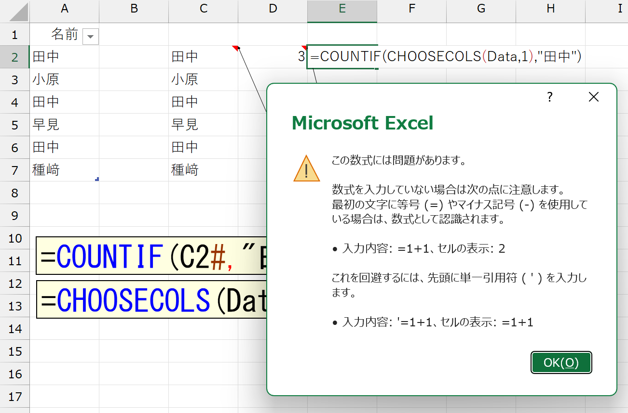
Task: Click cell C6 containing 田中
Action: point(203,147)
